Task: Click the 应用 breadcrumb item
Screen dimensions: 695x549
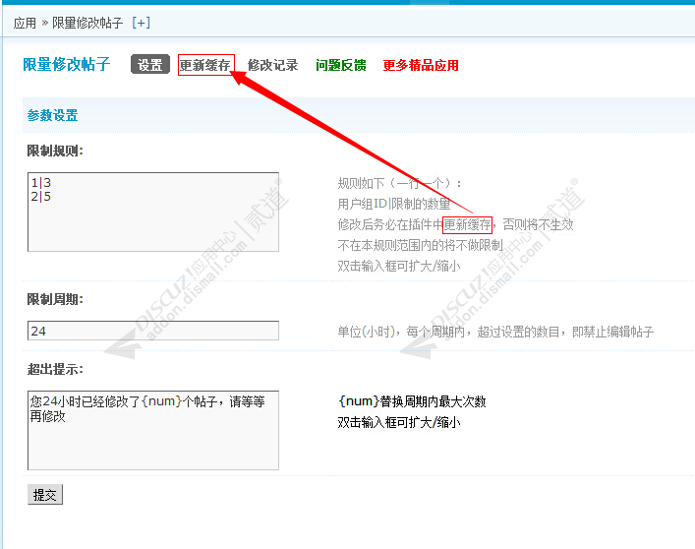Action: pos(25,23)
